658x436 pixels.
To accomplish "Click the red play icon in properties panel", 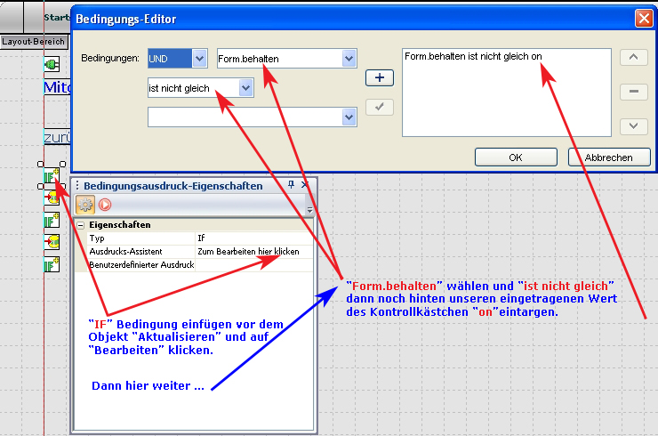I will [105, 205].
